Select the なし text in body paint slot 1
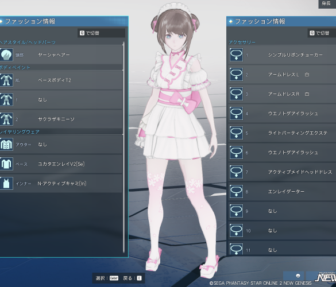 pos(42,100)
